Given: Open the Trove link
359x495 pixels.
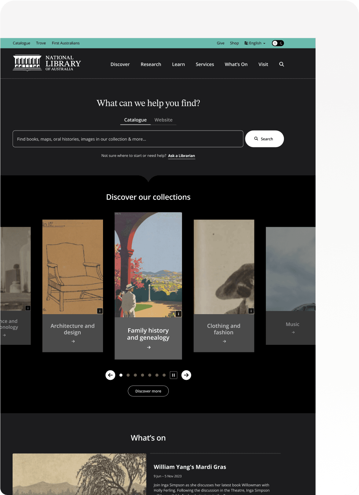Looking at the screenshot, I should tap(41, 43).
